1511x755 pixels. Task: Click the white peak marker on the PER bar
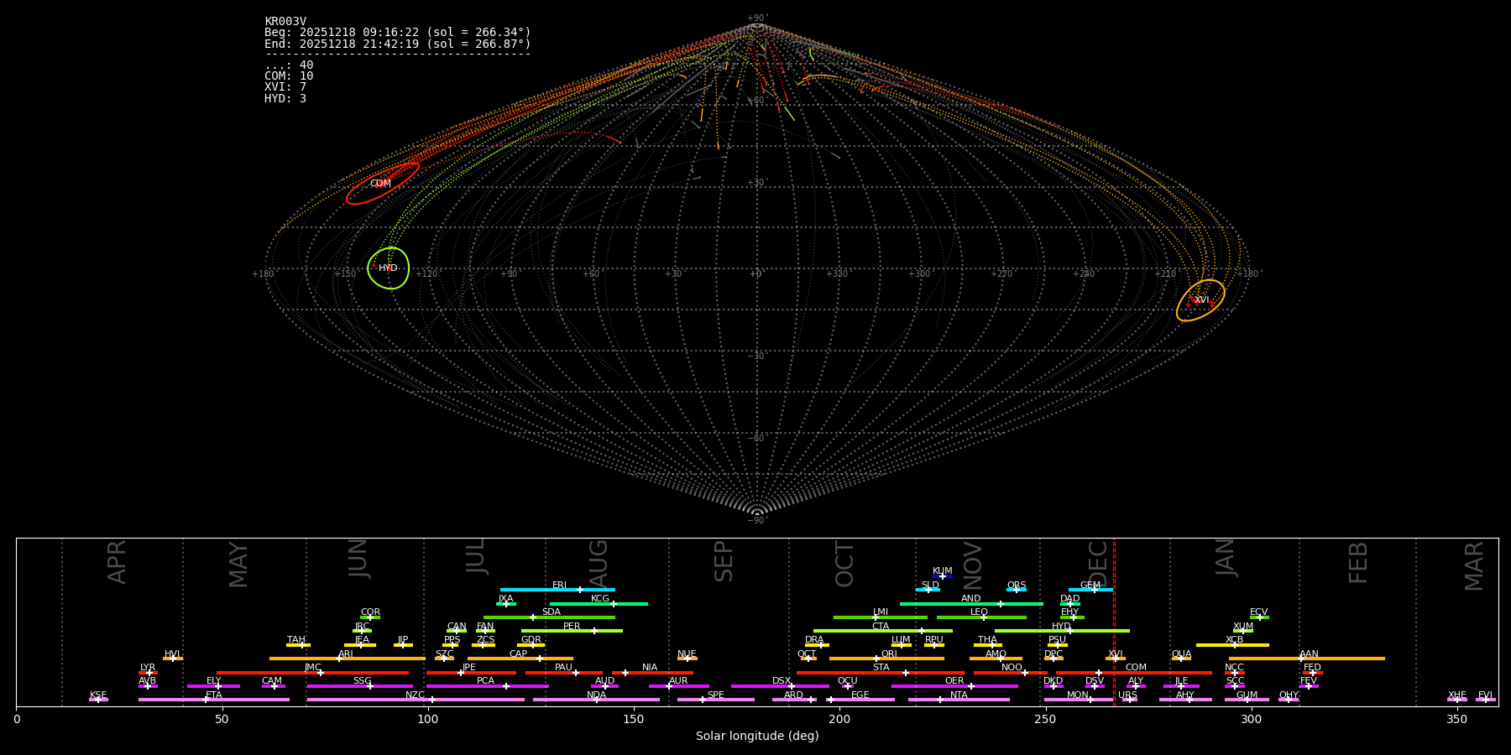[593, 631]
